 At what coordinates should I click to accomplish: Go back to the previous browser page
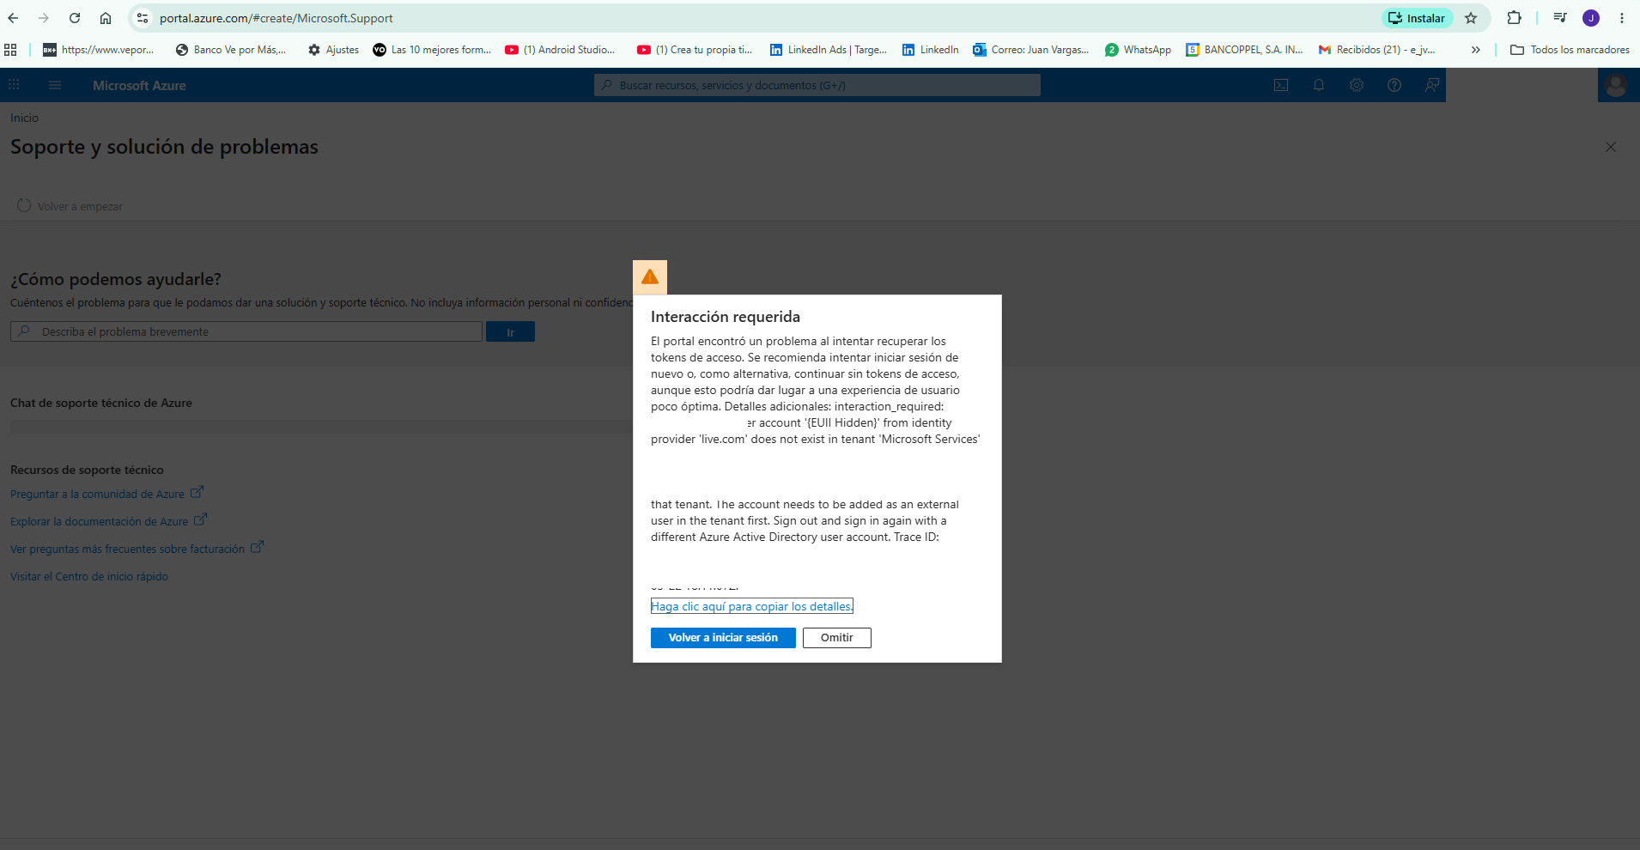[14, 18]
